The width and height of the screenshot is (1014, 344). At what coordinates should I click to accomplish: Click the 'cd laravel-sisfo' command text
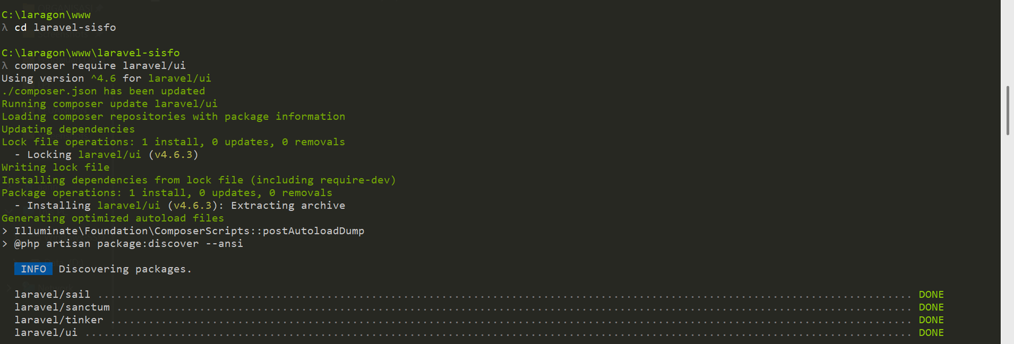coord(65,28)
